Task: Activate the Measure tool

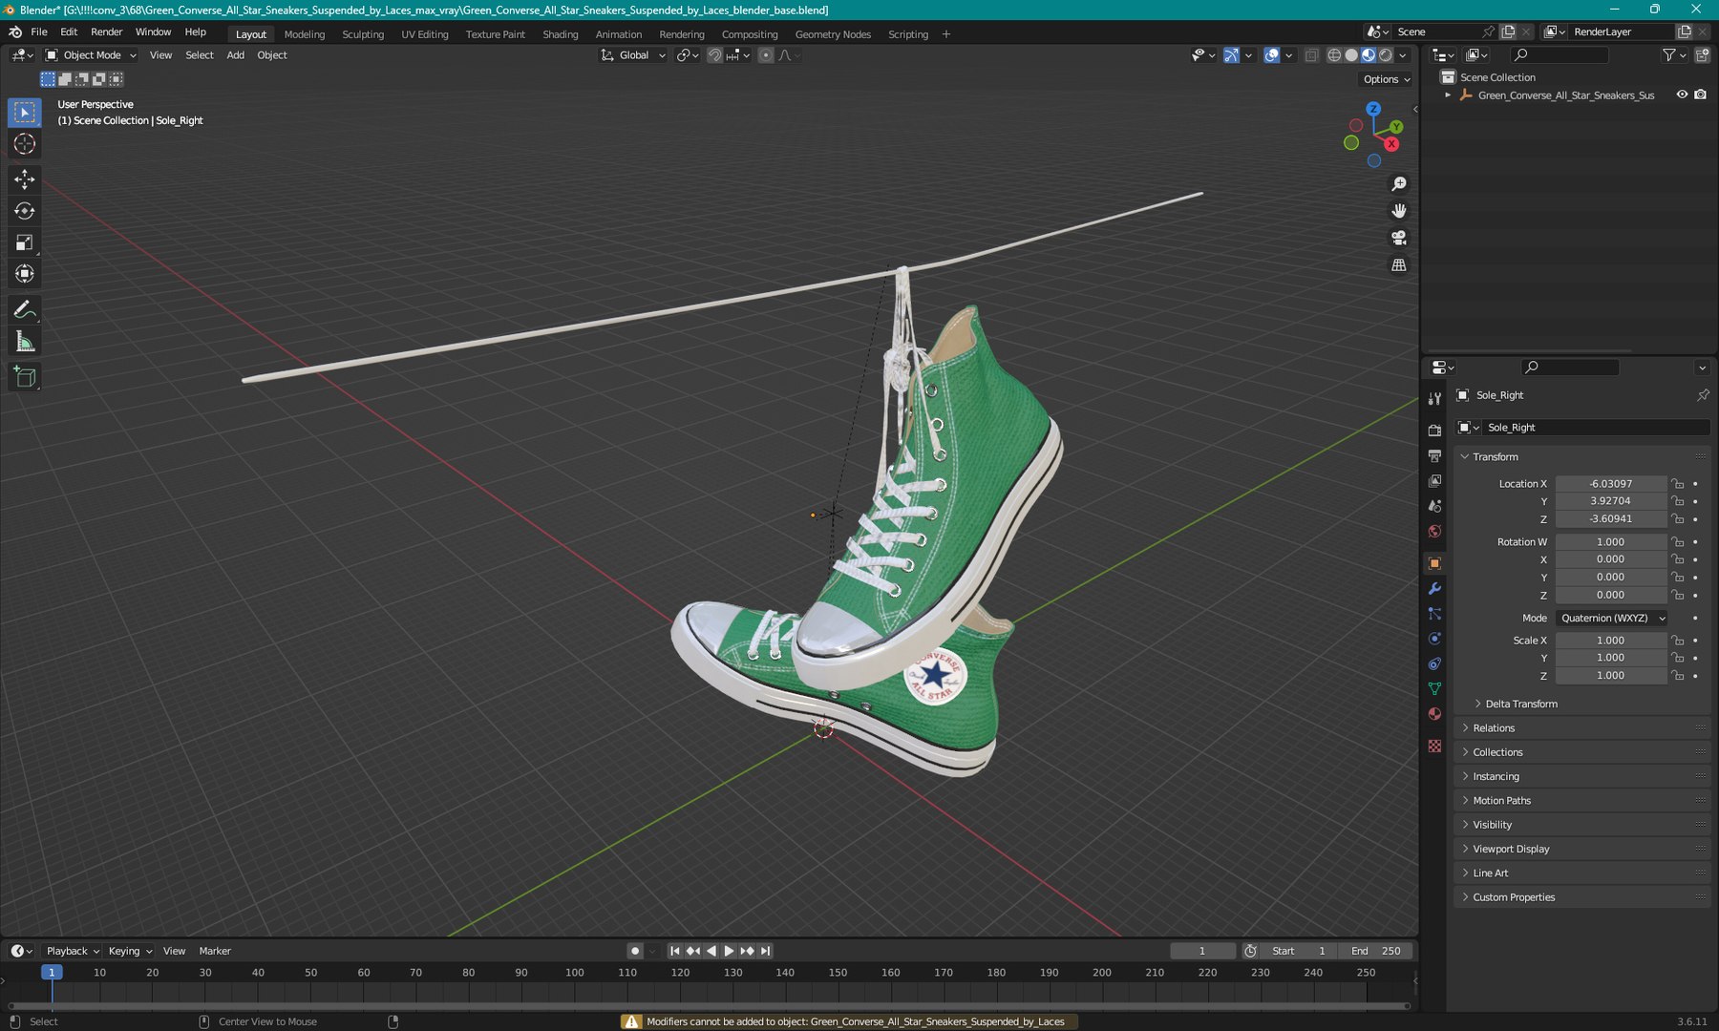Action: 25,342
